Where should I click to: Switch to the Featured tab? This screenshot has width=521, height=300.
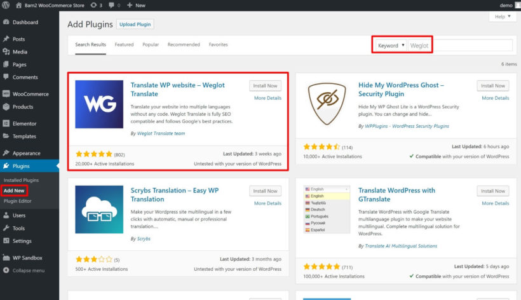click(x=124, y=44)
